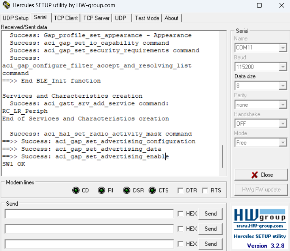Image resolution: width=290 pixels, height=251 pixels.
Task: Maximize the Hercules window
Action: click(x=259, y=5)
